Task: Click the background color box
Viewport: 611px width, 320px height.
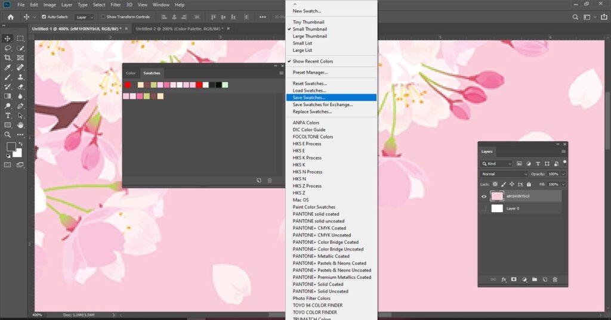Action: coord(18,154)
